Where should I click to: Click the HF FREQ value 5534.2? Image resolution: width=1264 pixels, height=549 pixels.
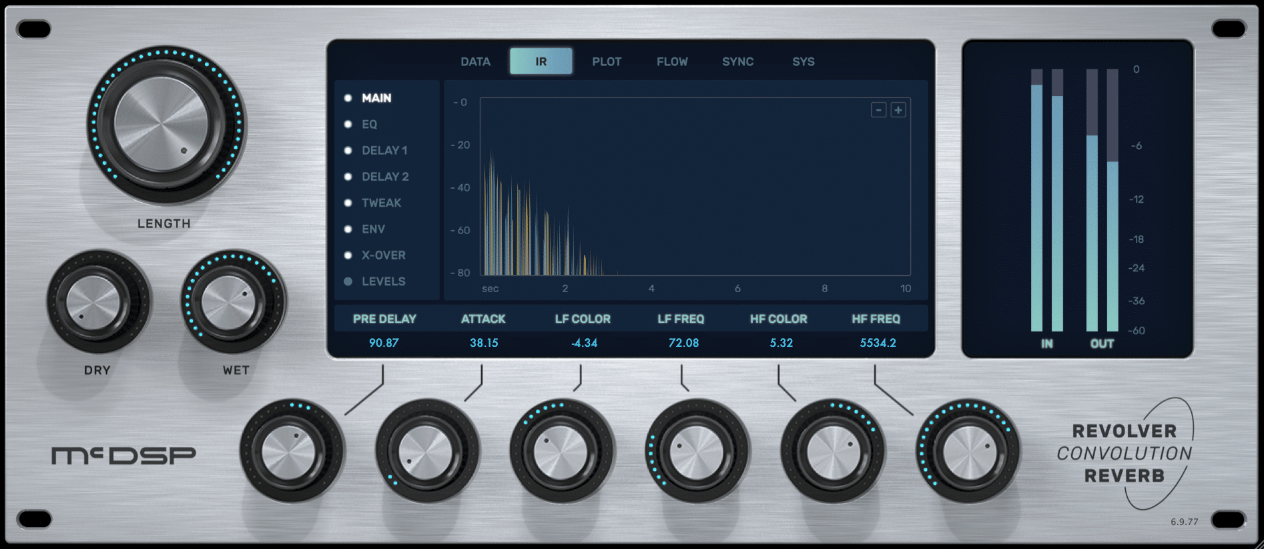point(878,343)
